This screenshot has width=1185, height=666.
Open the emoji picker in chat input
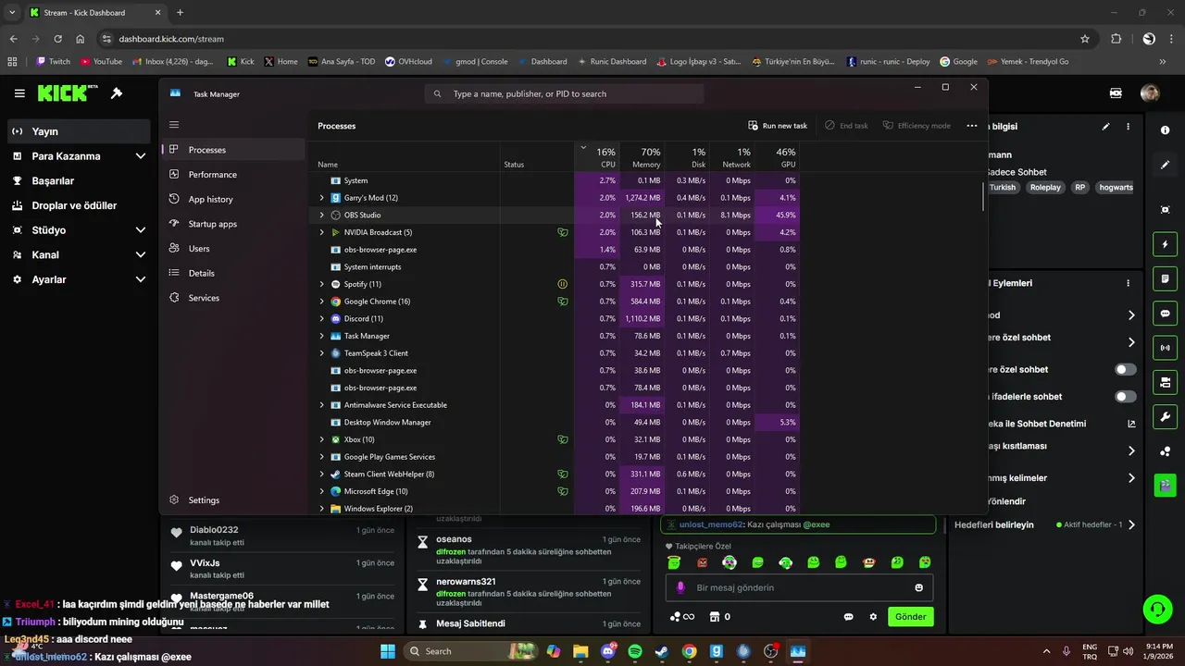918,587
